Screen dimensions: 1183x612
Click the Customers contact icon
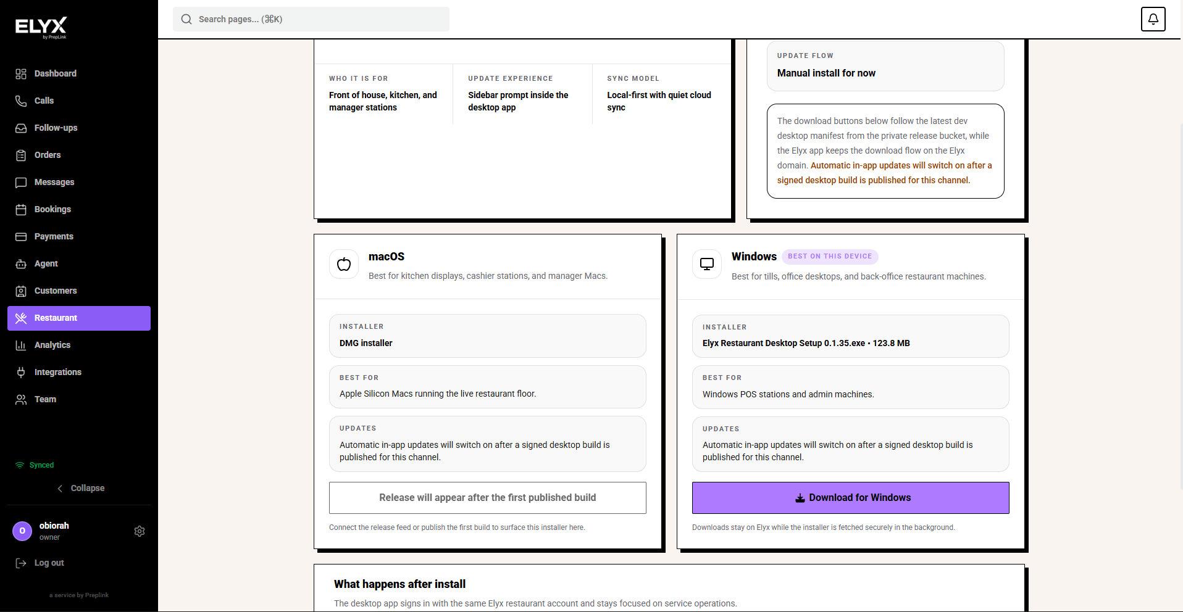point(21,291)
